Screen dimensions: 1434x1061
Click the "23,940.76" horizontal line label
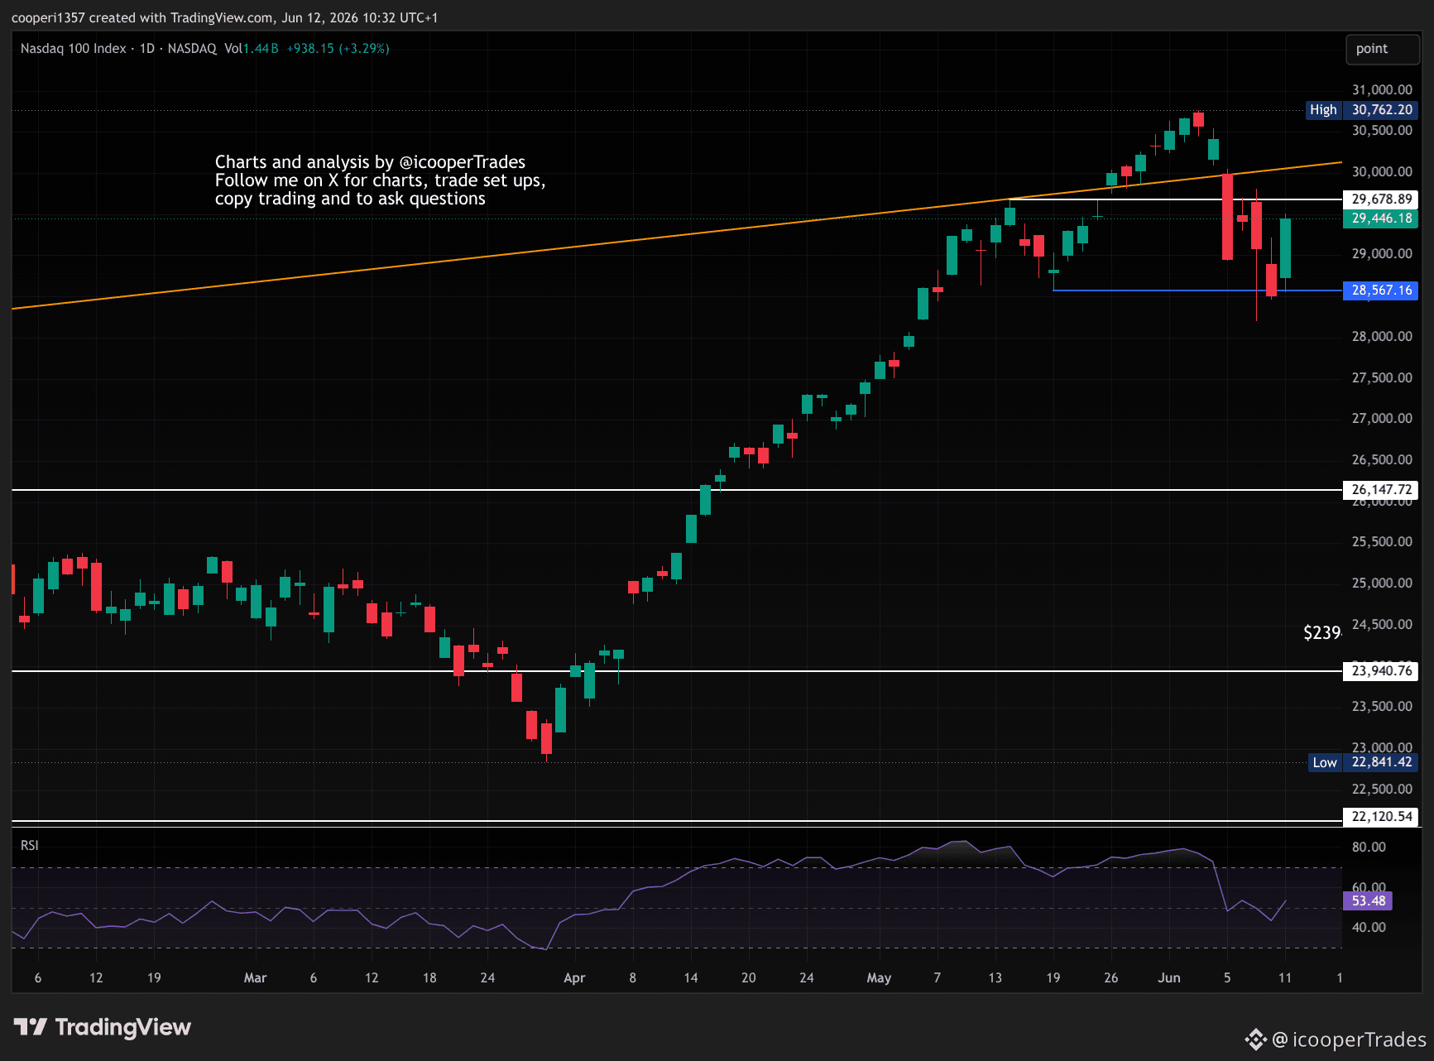point(1381,671)
